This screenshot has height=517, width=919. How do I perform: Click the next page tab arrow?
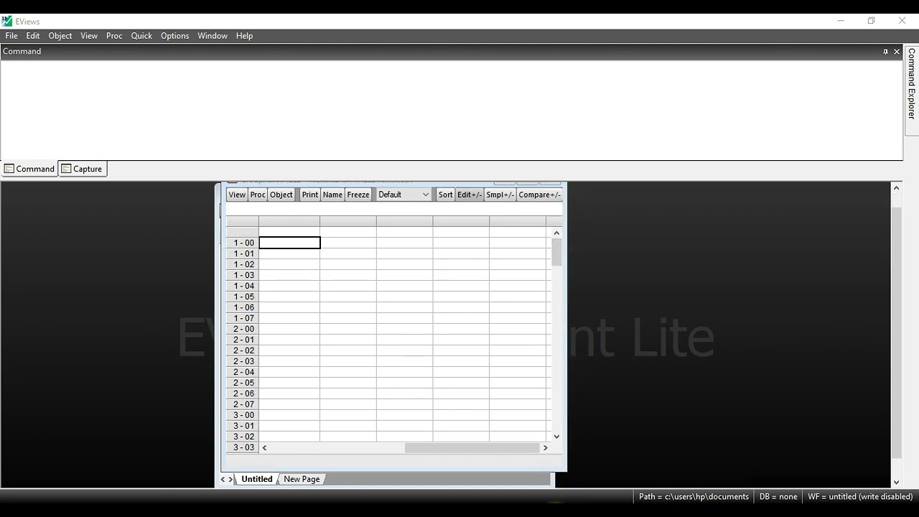pyautogui.click(x=230, y=479)
